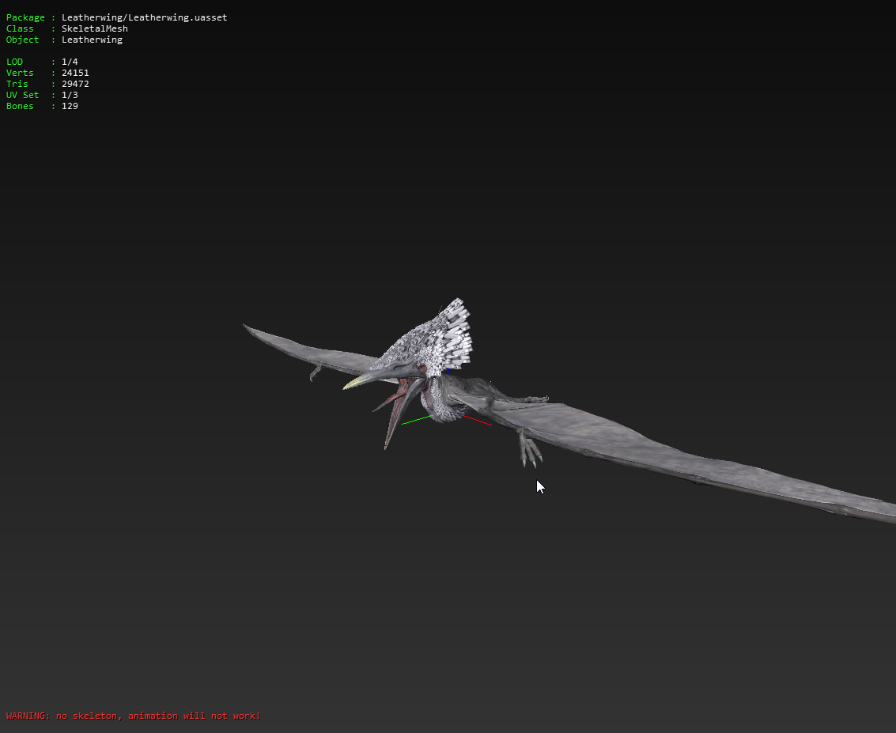The height and width of the screenshot is (733, 896).
Task: Click the UV Set value 1/3
Action: click(x=70, y=95)
